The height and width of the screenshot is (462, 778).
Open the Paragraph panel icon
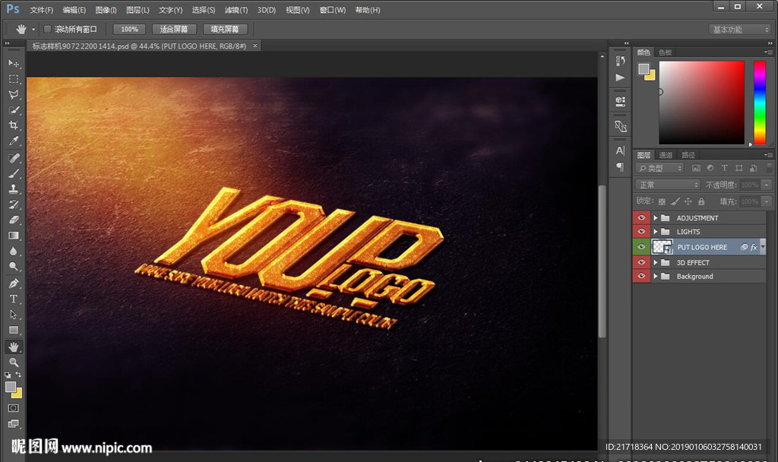click(x=620, y=166)
